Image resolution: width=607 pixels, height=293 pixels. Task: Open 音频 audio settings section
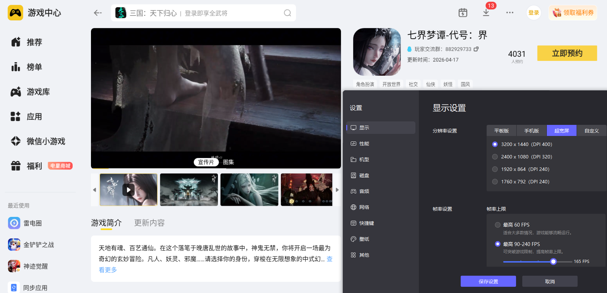pos(381,191)
